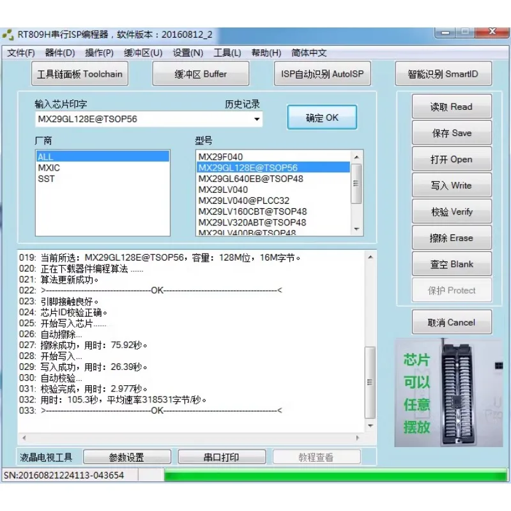511x511 pixels.
Task: Select ALL in vendor list
Action: pos(103,156)
